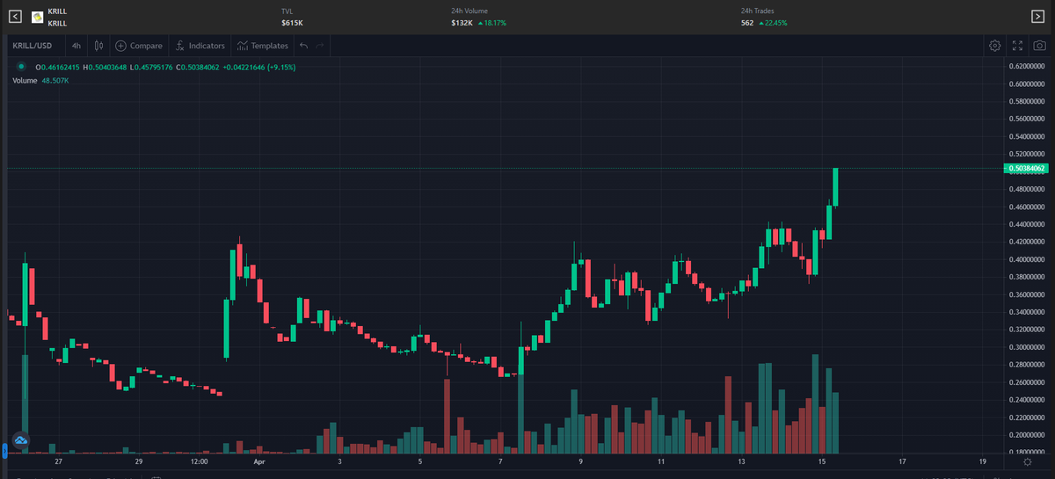The width and height of the screenshot is (1055, 479).
Task: Click the 24h Volume $132K value
Action: coord(462,23)
